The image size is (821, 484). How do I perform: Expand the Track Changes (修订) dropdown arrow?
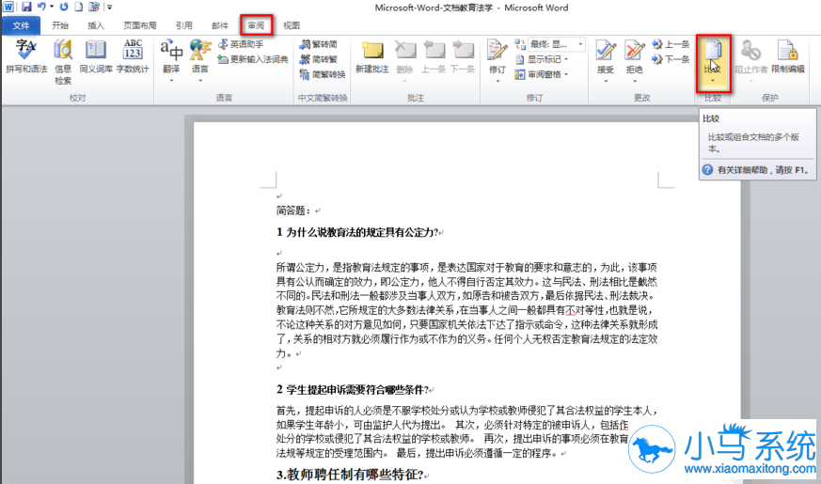point(497,81)
